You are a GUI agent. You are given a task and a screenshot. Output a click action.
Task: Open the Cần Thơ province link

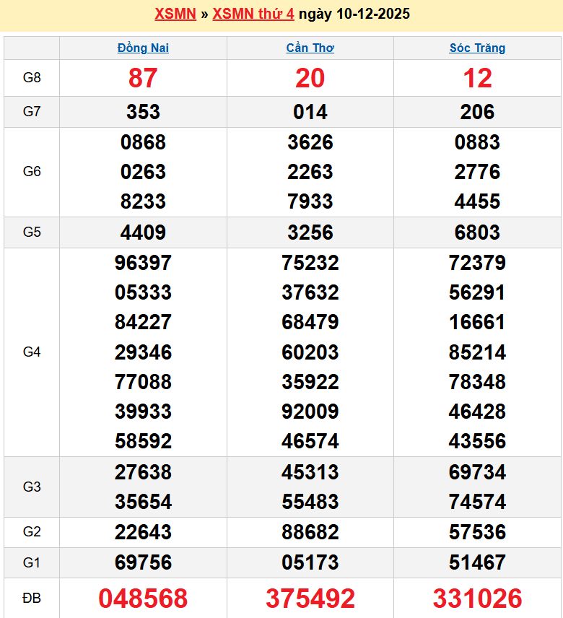click(x=310, y=48)
